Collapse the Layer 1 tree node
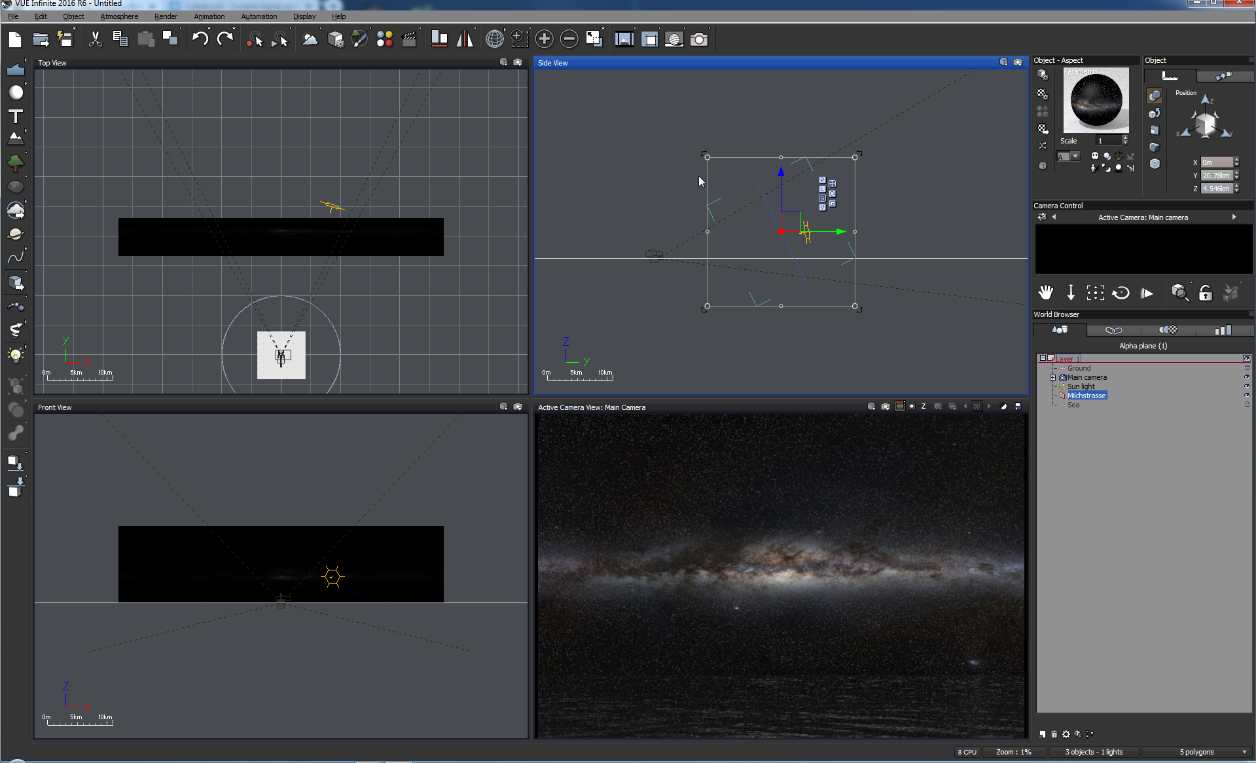Image resolution: width=1256 pixels, height=763 pixels. click(1042, 358)
